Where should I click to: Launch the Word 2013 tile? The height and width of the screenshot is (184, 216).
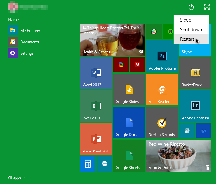96,73
